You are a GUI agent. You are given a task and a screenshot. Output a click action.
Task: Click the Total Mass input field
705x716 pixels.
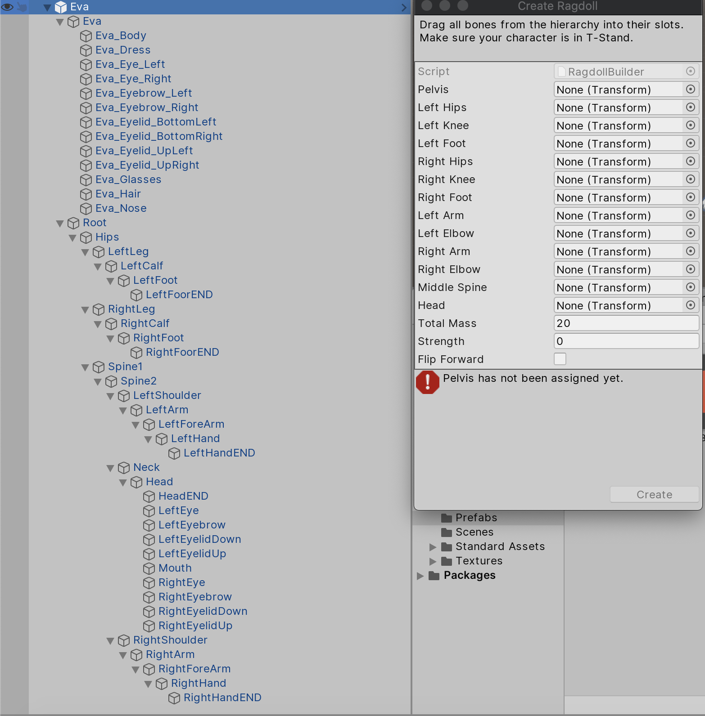point(626,323)
